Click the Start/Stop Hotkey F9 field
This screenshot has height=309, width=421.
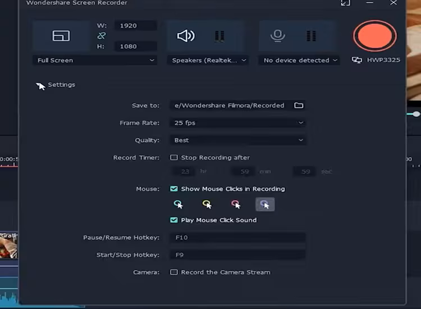click(238, 255)
